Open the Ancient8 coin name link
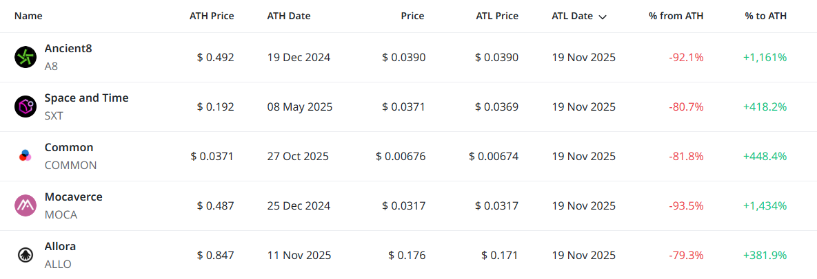This screenshot has width=817, height=279. coord(68,49)
